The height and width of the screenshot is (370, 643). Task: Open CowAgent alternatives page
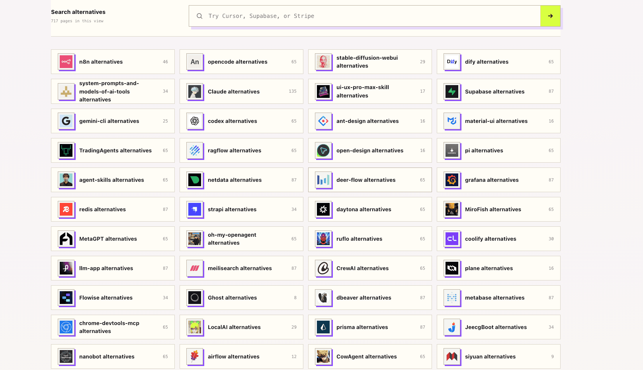pos(370,356)
